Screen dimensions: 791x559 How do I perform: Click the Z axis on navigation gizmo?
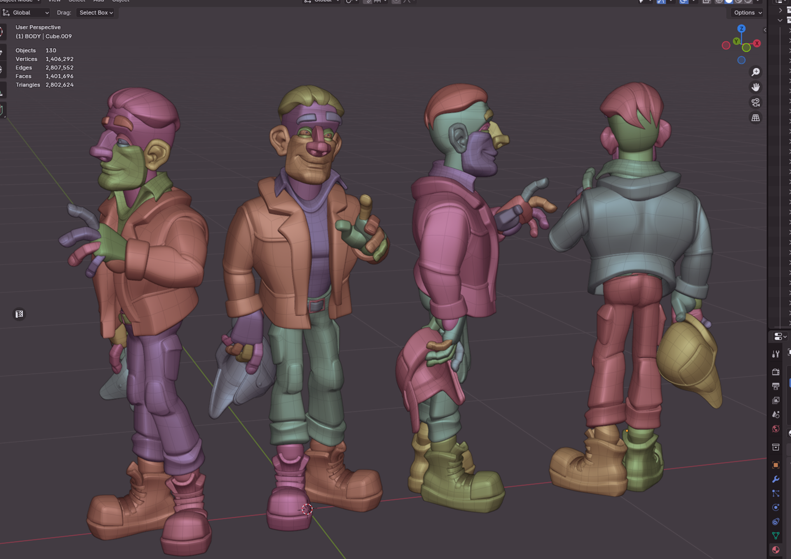pos(742,29)
